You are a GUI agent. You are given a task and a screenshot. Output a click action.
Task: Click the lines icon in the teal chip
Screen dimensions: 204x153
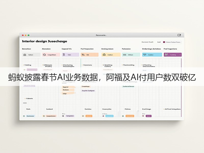[125, 55]
